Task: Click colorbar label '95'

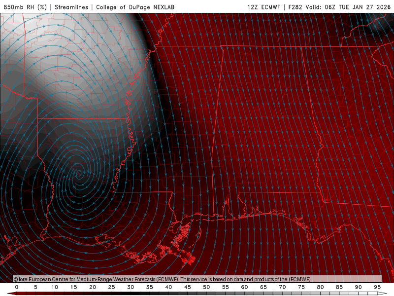Action: coord(377,287)
